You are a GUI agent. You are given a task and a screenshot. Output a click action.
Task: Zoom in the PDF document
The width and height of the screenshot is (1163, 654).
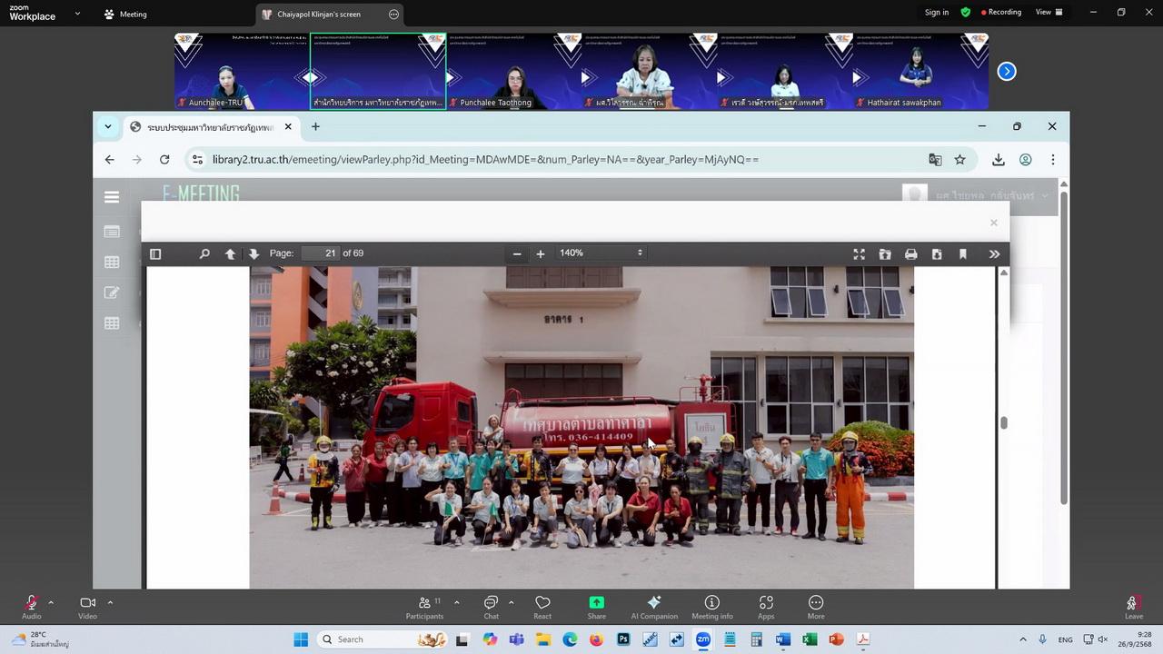tap(541, 253)
